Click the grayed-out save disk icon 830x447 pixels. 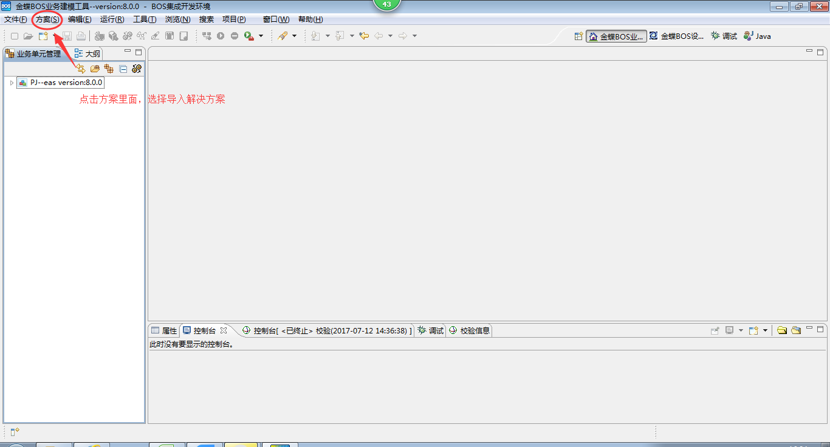(x=67, y=36)
